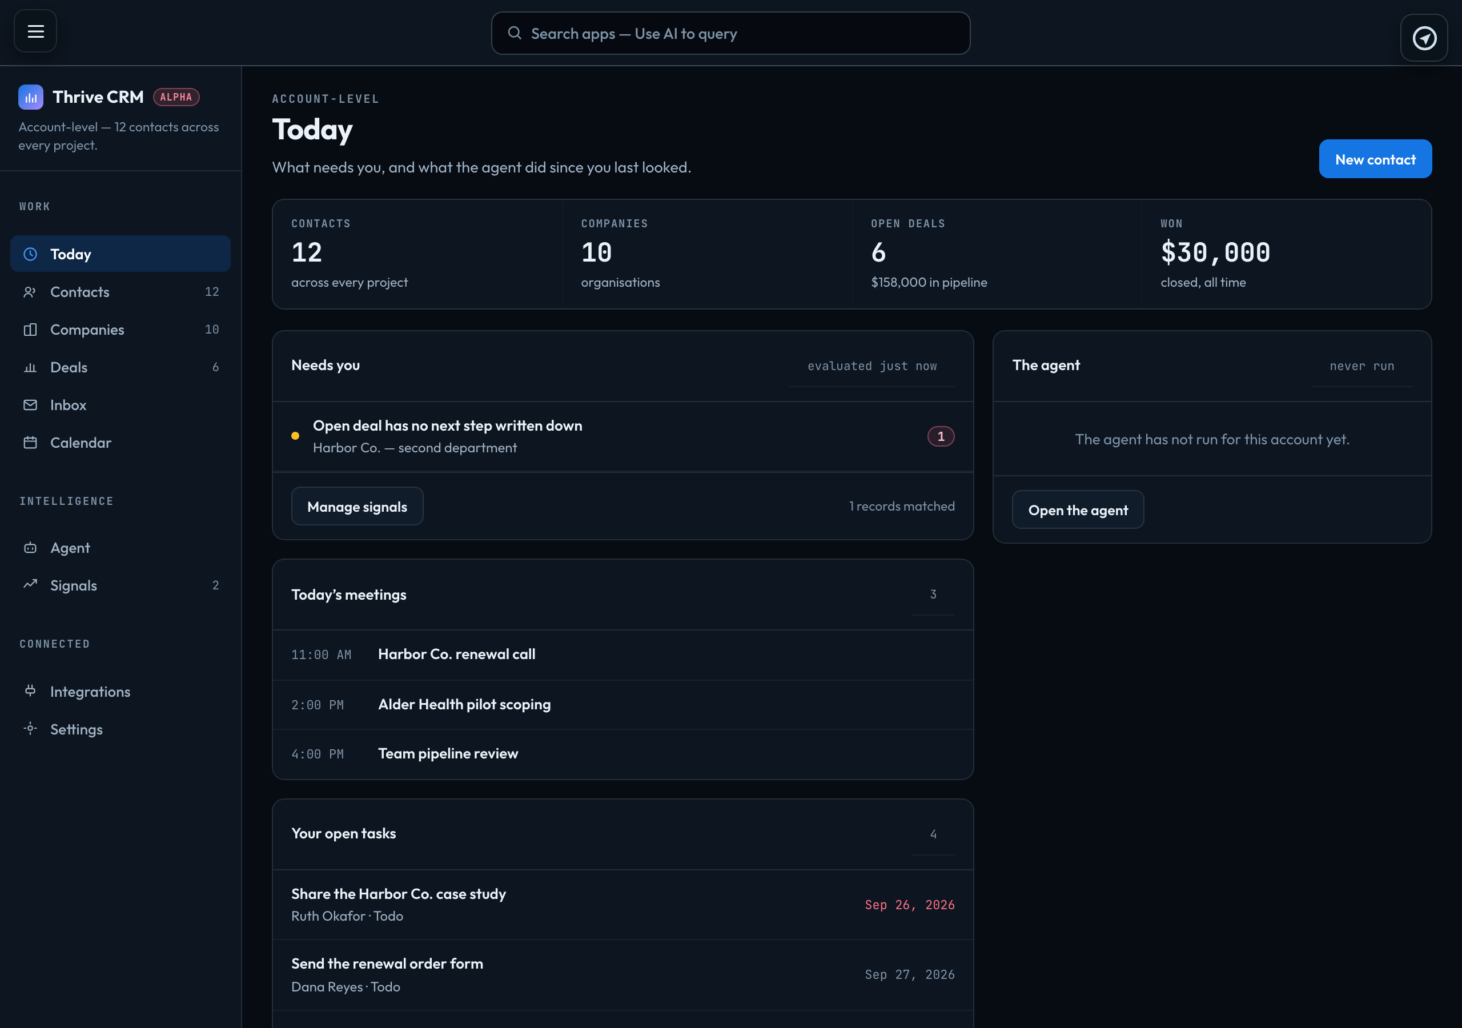Image resolution: width=1462 pixels, height=1028 pixels.
Task: Click the Settings gear icon
Action: 30,729
